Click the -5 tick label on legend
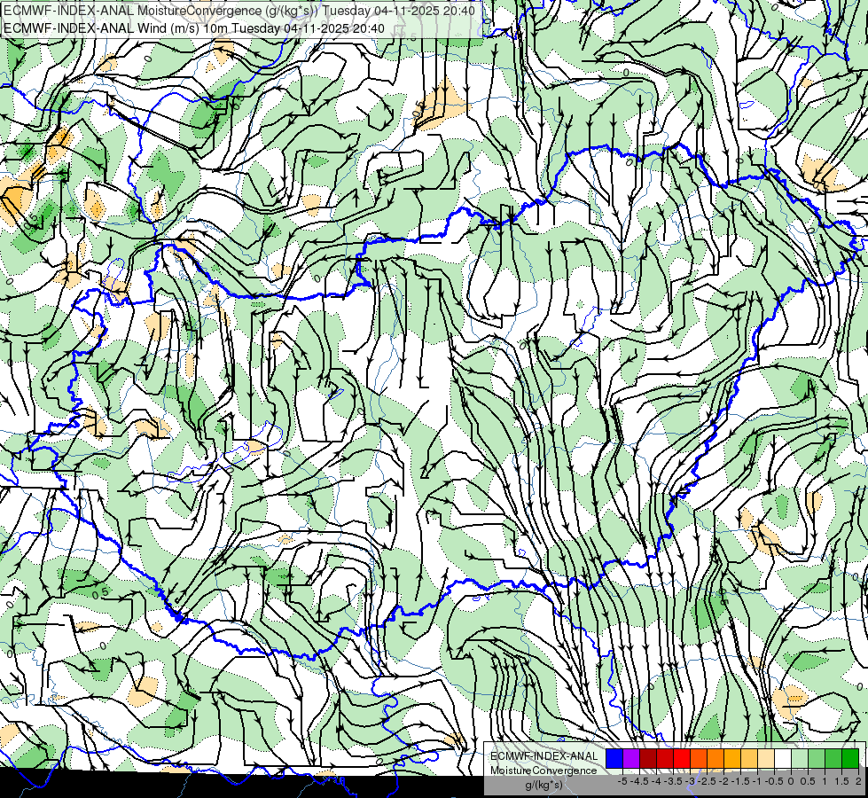 622,781
